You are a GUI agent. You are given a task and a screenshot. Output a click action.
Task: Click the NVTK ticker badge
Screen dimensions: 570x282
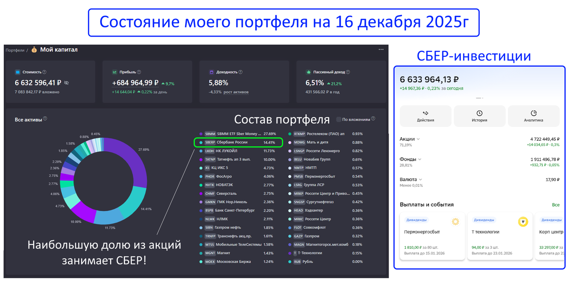pos(210,184)
